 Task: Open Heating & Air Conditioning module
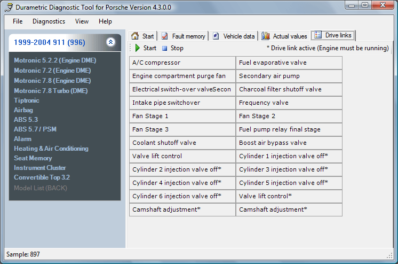pos(51,149)
